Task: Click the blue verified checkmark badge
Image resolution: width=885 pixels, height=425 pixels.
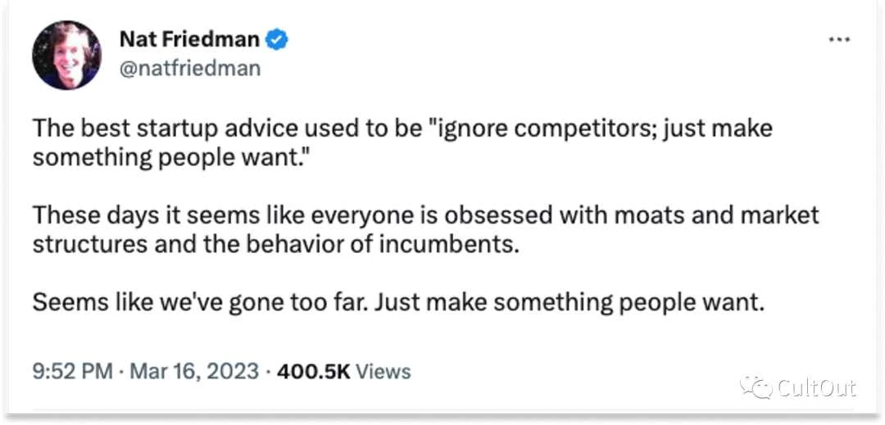Action: coord(279,38)
